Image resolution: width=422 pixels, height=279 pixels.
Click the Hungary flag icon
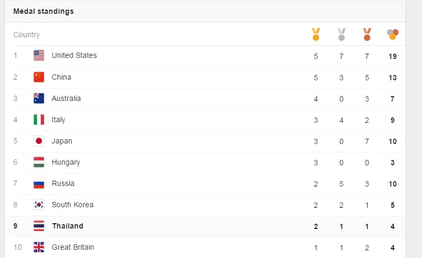coord(39,162)
